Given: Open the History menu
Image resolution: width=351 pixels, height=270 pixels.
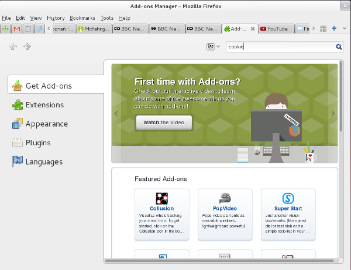Looking at the screenshot, I should [x=56, y=18].
